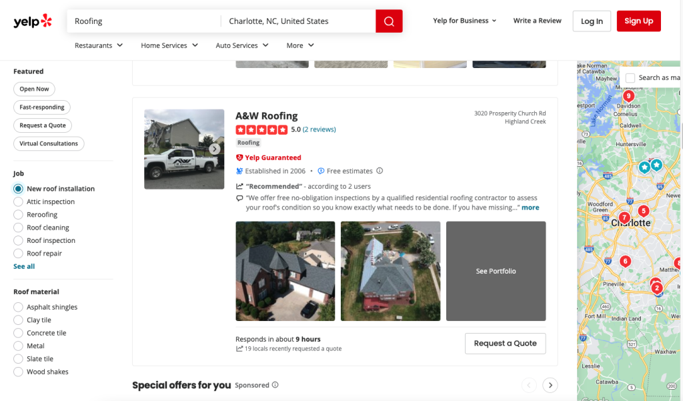Open roof-under-construction aerial portfolio photo
Screen dimensions: 683x401
[x=390, y=271]
